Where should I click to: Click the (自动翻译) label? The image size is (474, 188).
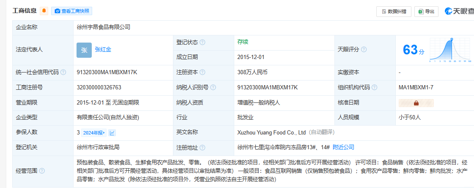click(x=321, y=132)
